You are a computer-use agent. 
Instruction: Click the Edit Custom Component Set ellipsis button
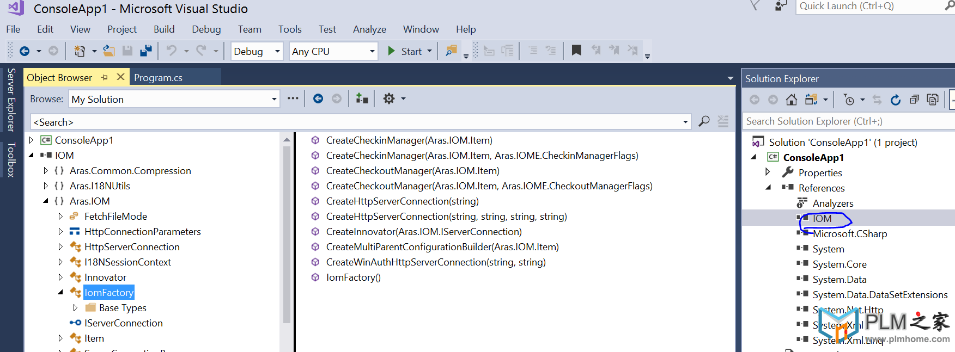(293, 98)
